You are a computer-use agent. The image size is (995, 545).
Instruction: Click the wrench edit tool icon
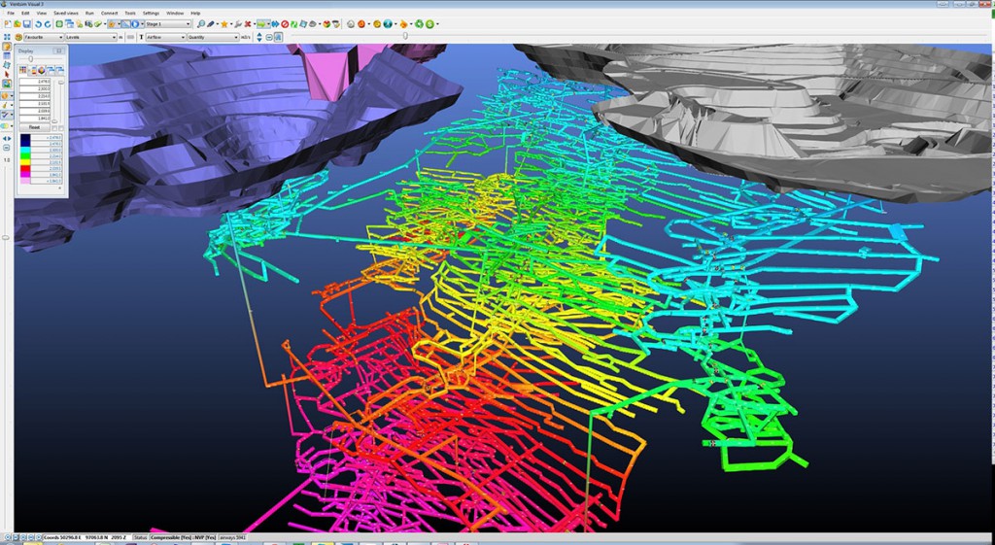pyautogui.click(x=237, y=24)
